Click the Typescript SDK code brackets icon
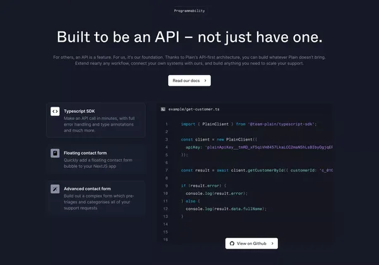Image resolution: width=379 pixels, height=265 pixels. 55,111
